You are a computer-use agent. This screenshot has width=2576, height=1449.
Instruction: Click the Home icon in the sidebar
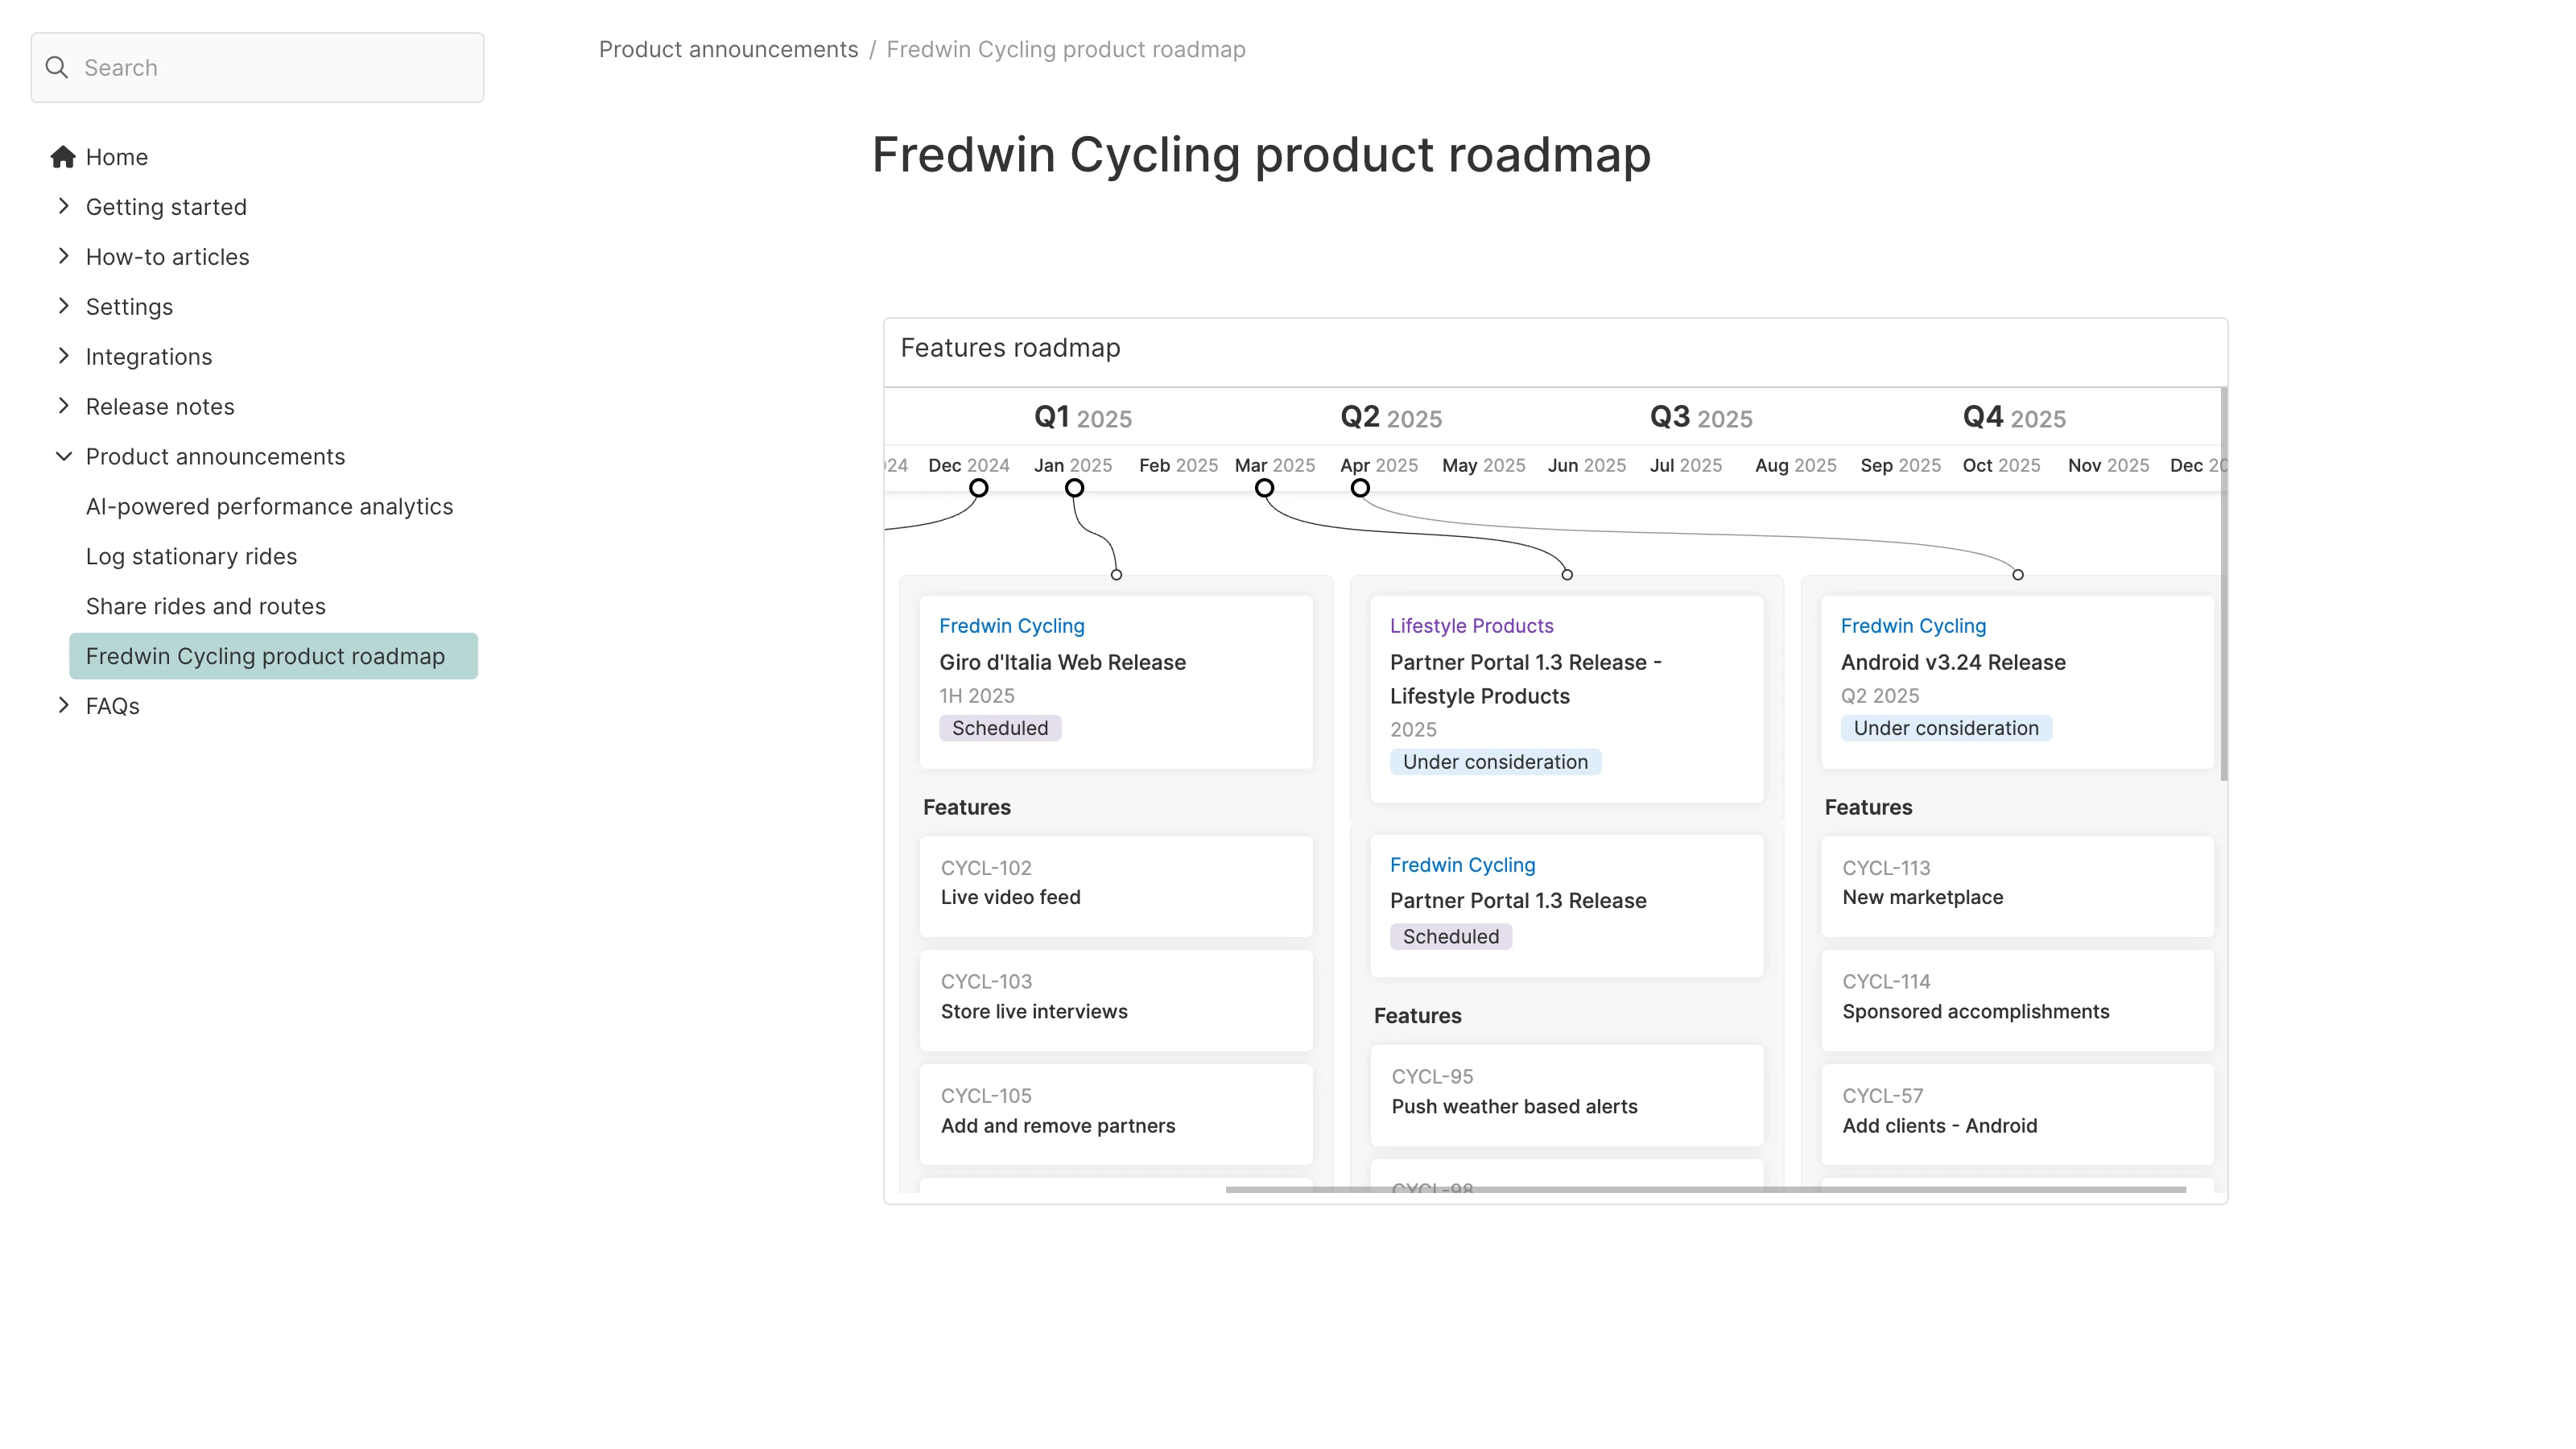point(62,156)
